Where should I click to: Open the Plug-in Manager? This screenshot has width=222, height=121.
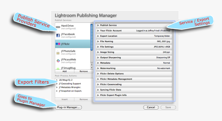(68, 107)
